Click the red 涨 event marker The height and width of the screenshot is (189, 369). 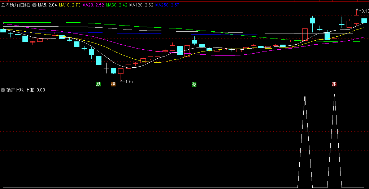point(334,84)
